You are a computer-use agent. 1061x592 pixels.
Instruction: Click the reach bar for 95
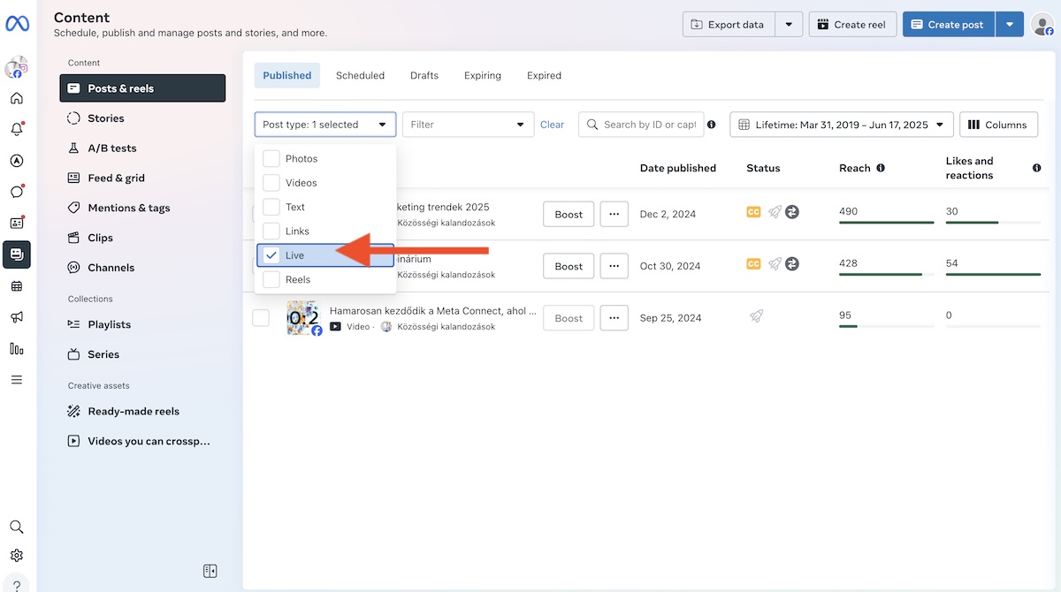coord(886,326)
